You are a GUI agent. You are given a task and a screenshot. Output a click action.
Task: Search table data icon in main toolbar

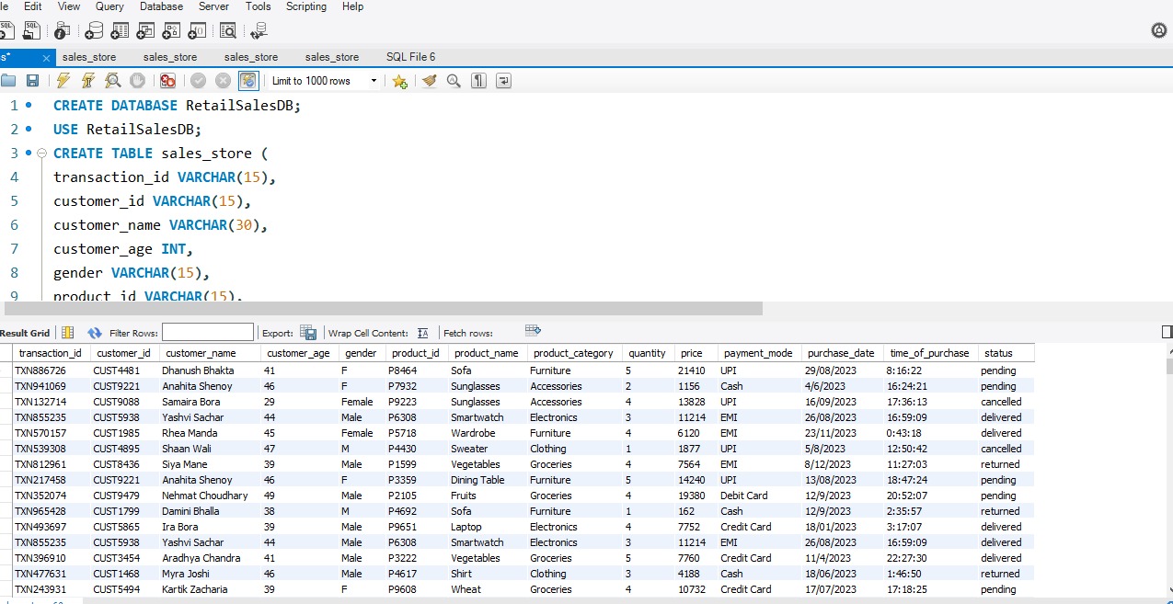227,31
